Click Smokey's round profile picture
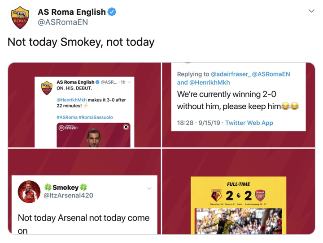Image resolution: width=323 pixels, height=243 pixels. pyautogui.click(x=29, y=192)
